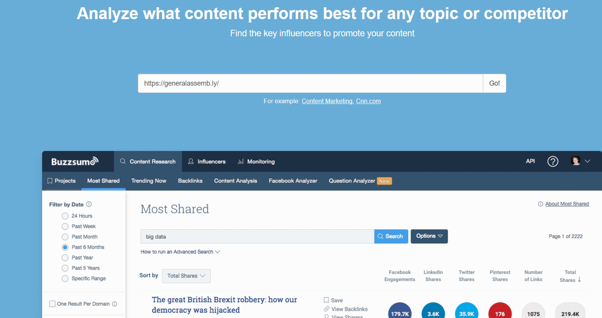Image resolution: width=602 pixels, height=318 pixels.
Task: Click the Save bookmark icon for the article
Action: 326,300
